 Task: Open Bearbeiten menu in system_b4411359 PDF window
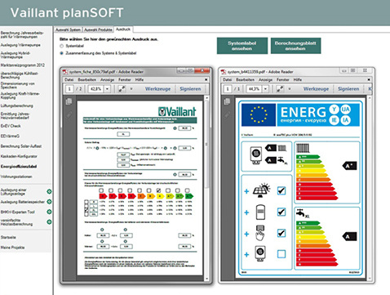[245, 79]
